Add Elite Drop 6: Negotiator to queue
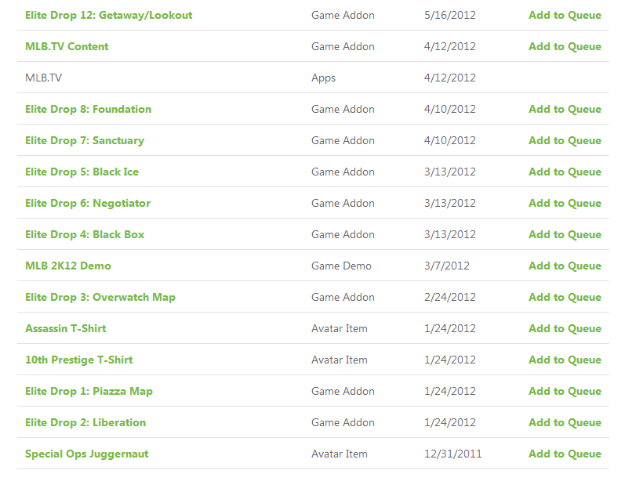625x481 pixels. click(565, 203)
